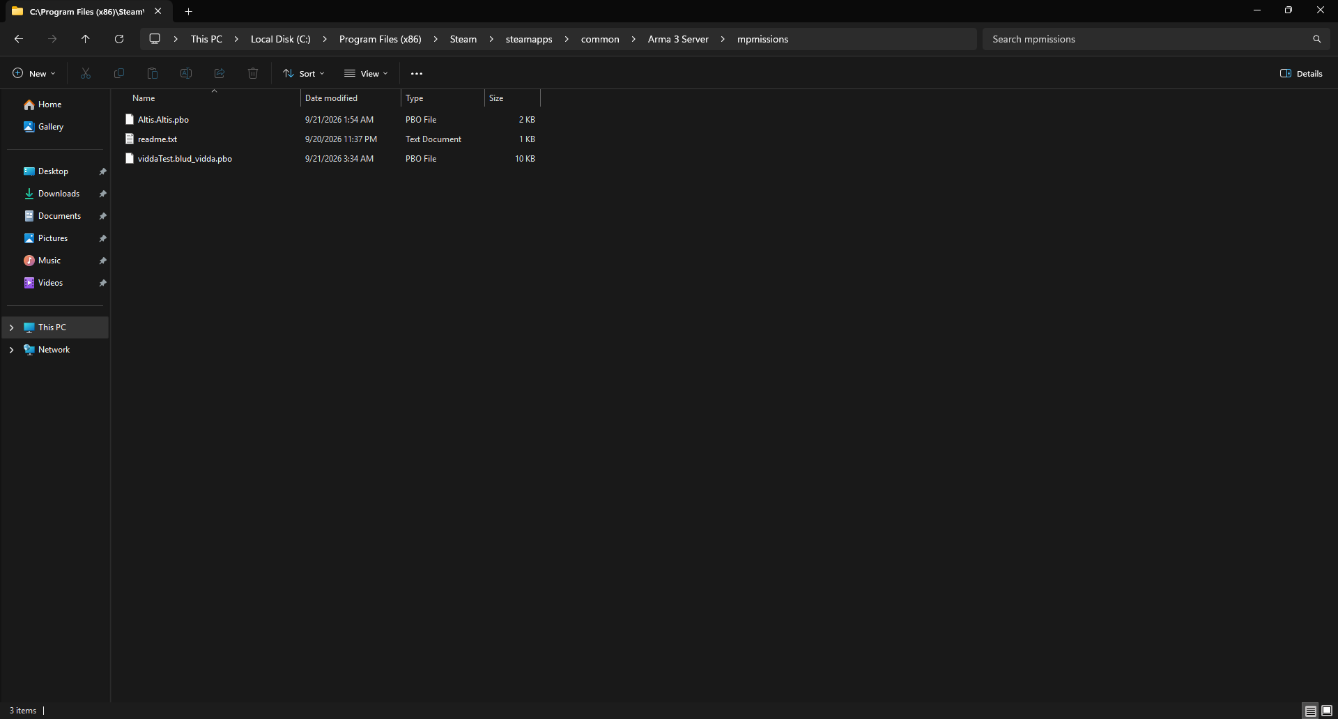The width and height of the screenshot is (1338, 719).
Task: Go up one folder level
Action: coord(86,39)
